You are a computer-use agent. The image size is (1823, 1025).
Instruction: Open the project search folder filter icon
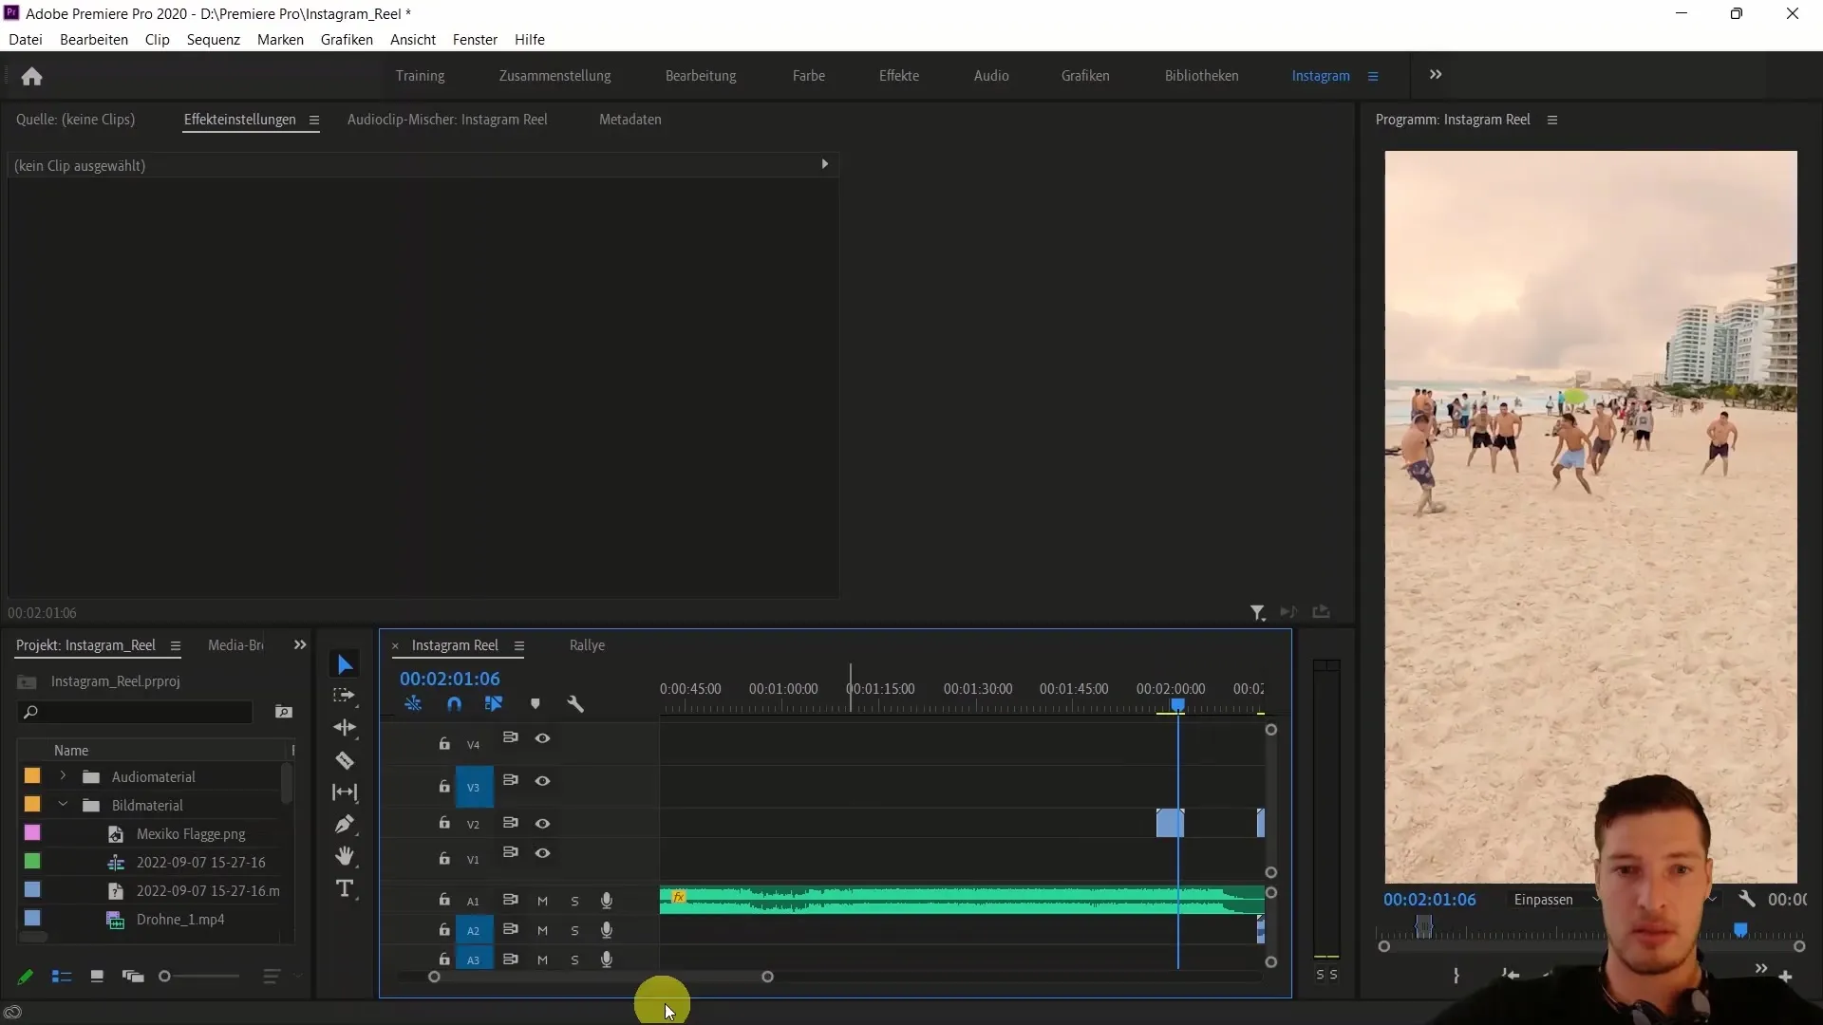(x=283, y=712)
